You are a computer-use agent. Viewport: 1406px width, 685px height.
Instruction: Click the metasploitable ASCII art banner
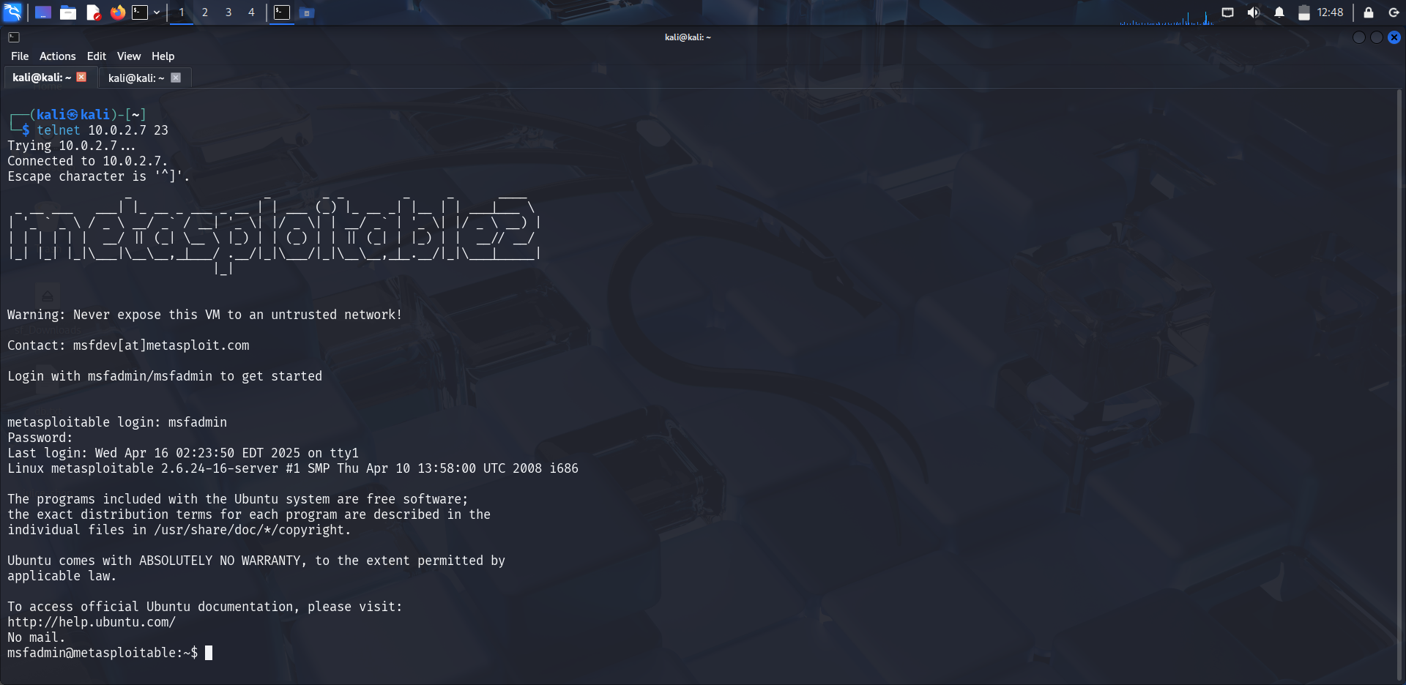click(275, 234)
